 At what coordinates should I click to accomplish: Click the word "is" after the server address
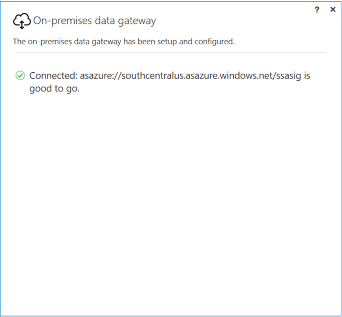tap(306, 76)
